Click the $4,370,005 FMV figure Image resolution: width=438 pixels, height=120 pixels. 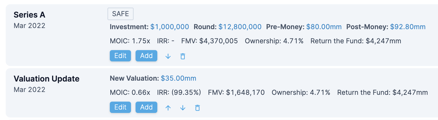(x=218, y=41)
